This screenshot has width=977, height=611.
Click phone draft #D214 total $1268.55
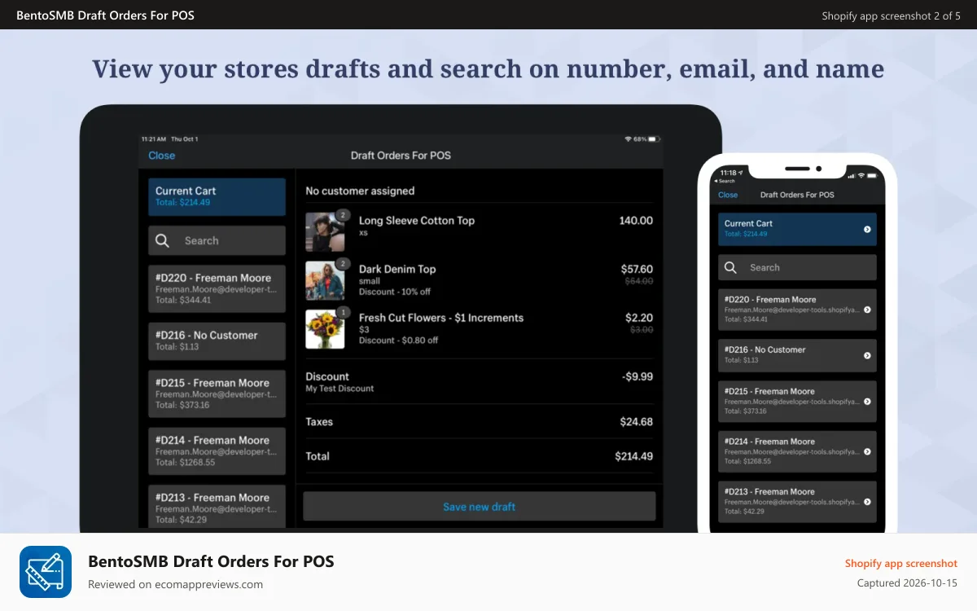point(747,461)
